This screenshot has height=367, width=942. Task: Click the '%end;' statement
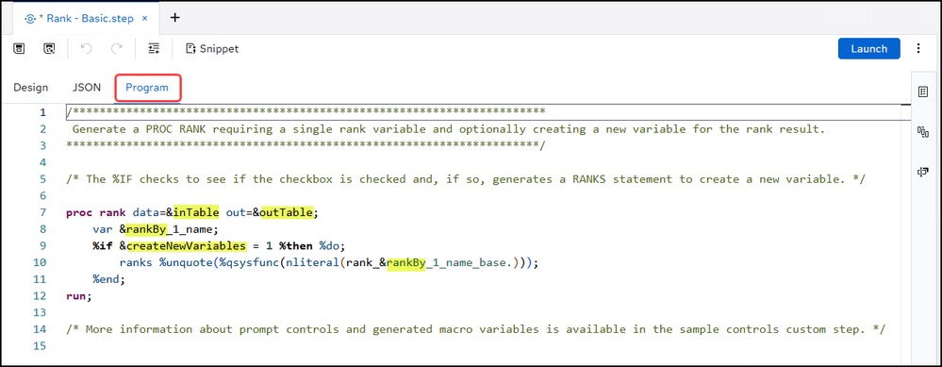(x=109, y=279)
